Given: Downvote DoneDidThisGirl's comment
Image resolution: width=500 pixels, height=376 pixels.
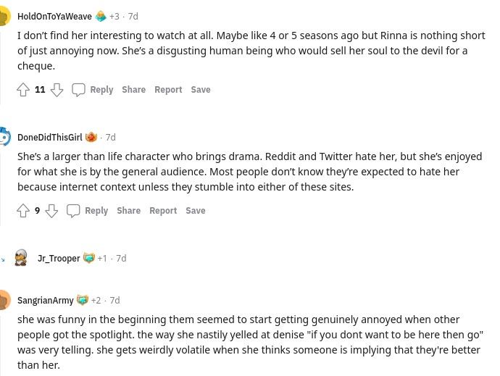Looking at the screenshot, I should [x=51, y=211].
